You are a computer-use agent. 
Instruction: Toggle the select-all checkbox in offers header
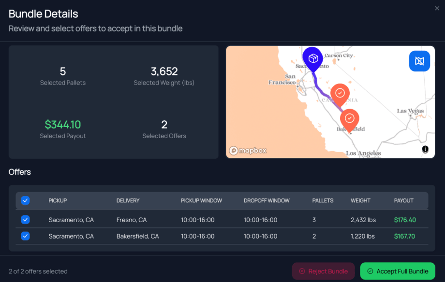click(25, 200)
